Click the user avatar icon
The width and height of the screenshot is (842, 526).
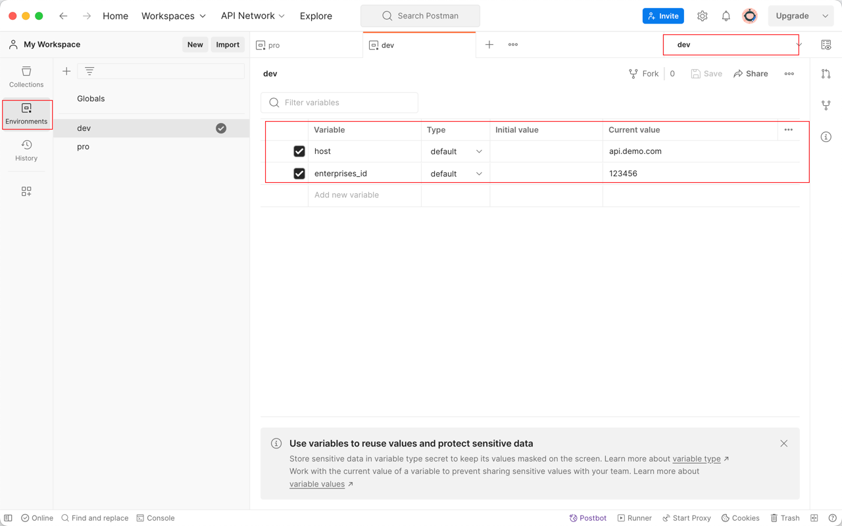750,16
